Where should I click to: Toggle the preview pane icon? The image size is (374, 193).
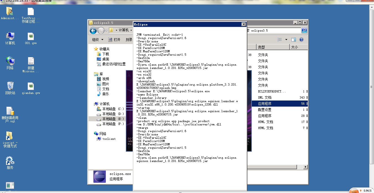(294, 40)
